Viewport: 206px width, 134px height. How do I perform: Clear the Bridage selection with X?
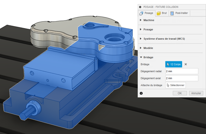[x=186, y=64]
